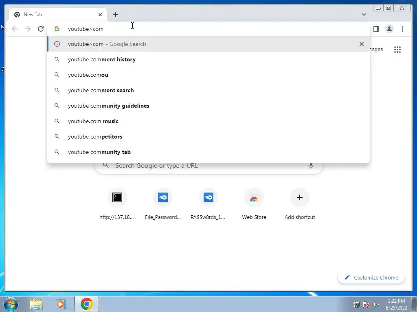Click the volume speaker tray icon
The height and width of the screenshot is (312, 417).
376,304
